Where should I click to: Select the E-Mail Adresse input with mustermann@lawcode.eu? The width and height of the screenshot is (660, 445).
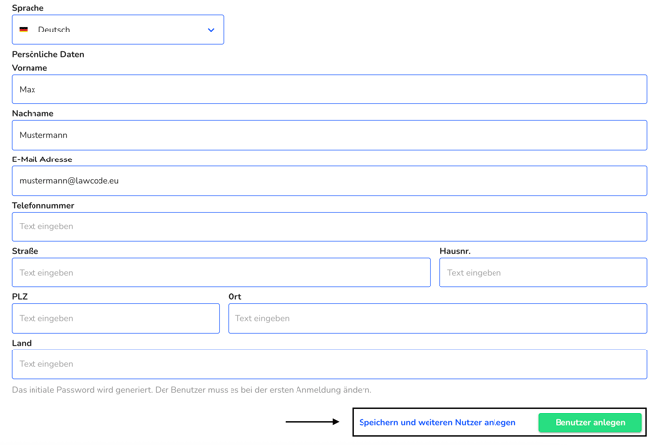[x=329, y=181]
